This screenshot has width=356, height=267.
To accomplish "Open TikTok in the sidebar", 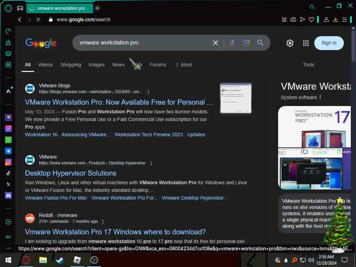I will pos(8,173).
